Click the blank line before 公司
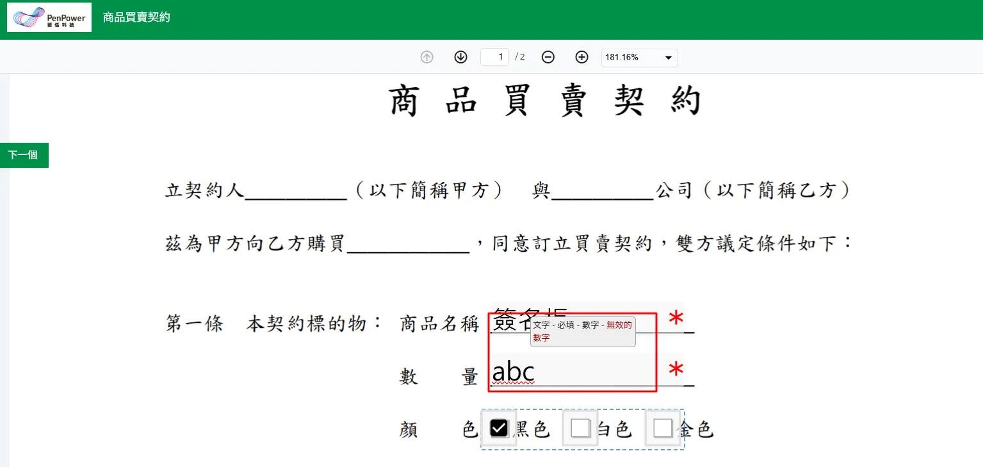This screenshot has height=467, width=983. (x=602, y=191)
